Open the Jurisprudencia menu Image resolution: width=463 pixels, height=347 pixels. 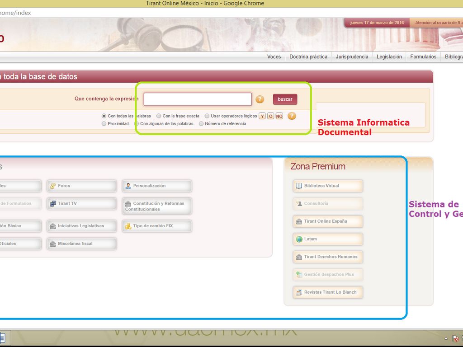pos(352,57)
